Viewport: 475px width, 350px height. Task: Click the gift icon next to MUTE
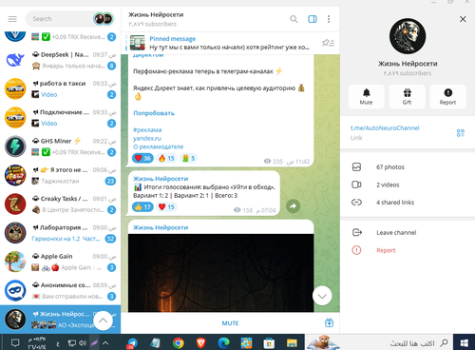click(329, 322)
